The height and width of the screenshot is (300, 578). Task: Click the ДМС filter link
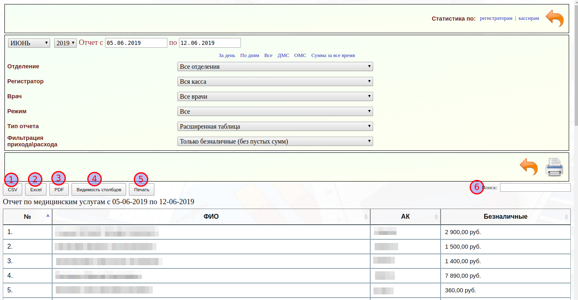point(283,55)
